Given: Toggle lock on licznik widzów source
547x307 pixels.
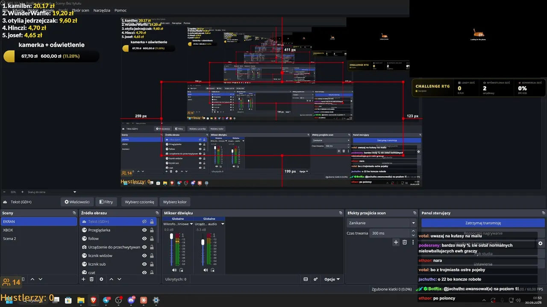Looking at the screenshot, I should (x=152, y=256).
